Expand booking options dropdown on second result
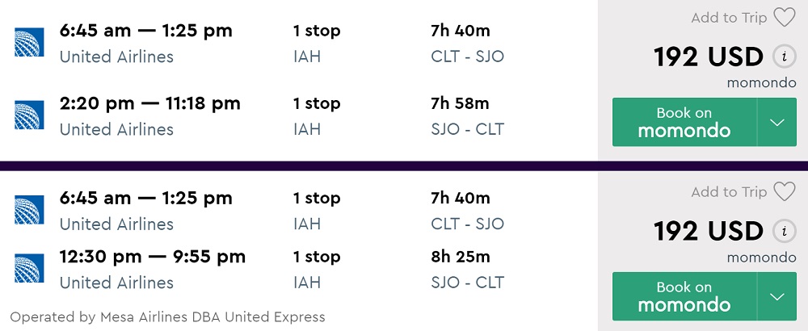The image size is (808, 331). [x=776, y=296]
